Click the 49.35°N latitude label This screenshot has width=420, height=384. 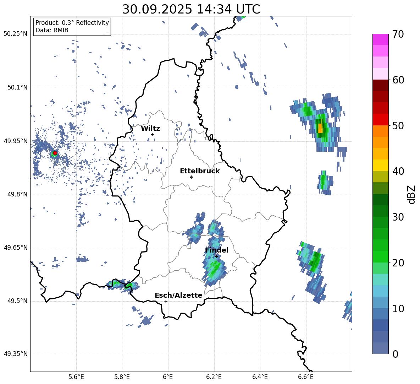click(16, 354)
